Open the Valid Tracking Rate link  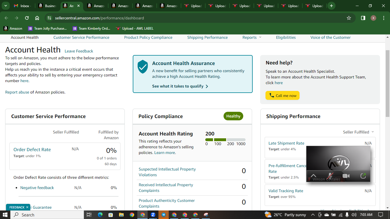pos(286,191)
